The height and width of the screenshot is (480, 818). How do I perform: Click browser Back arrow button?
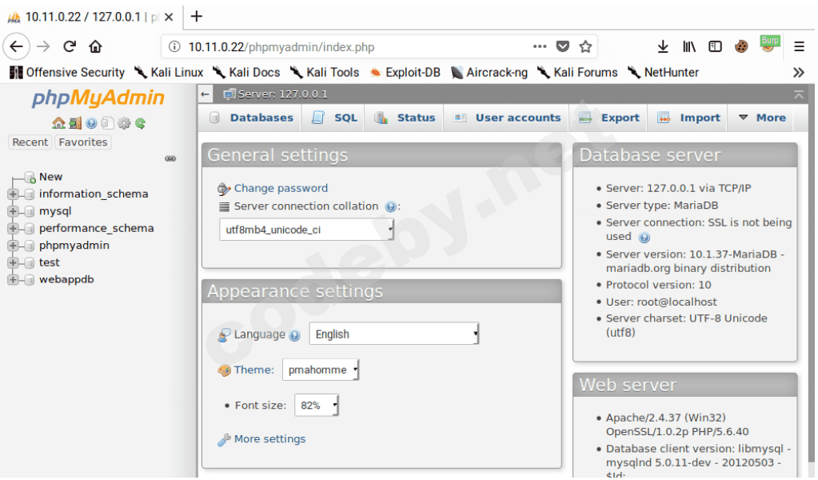point(16,46)
